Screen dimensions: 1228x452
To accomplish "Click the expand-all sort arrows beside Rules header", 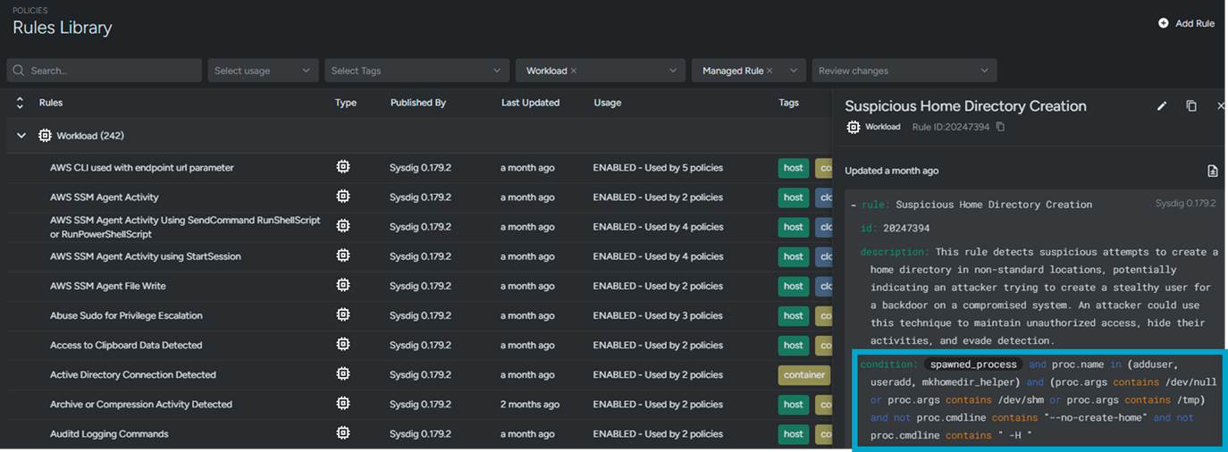I will (20, 103).
